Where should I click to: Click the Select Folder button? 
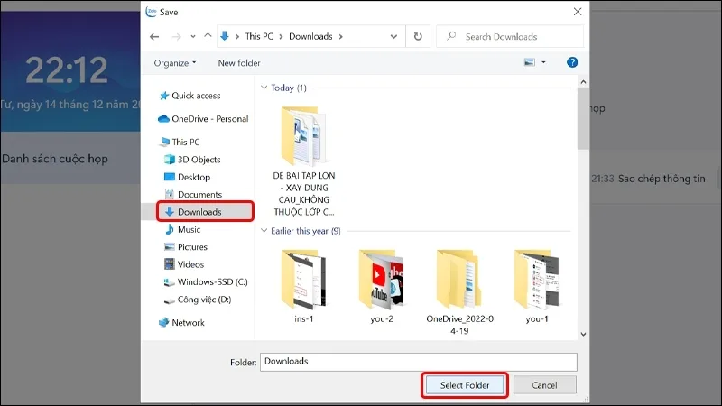click(x=465, y=385)
